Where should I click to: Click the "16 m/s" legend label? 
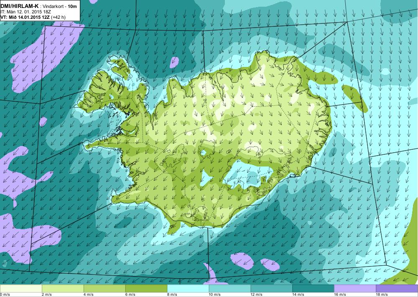point(340,294)
